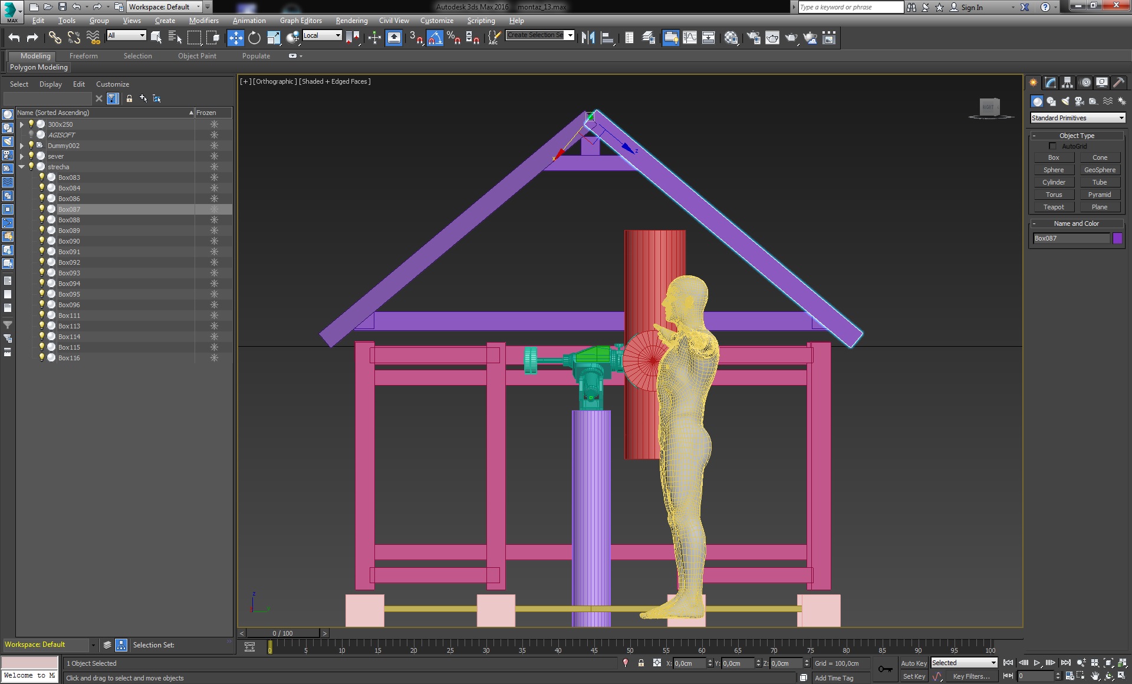Open the Schematic View

[x=708, y=38]
